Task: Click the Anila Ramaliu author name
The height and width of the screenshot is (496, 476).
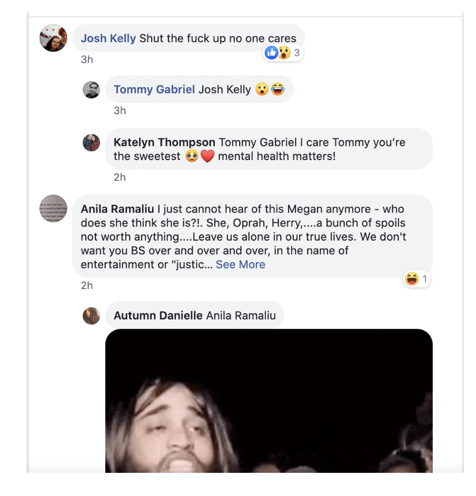Action: point(117,209)
